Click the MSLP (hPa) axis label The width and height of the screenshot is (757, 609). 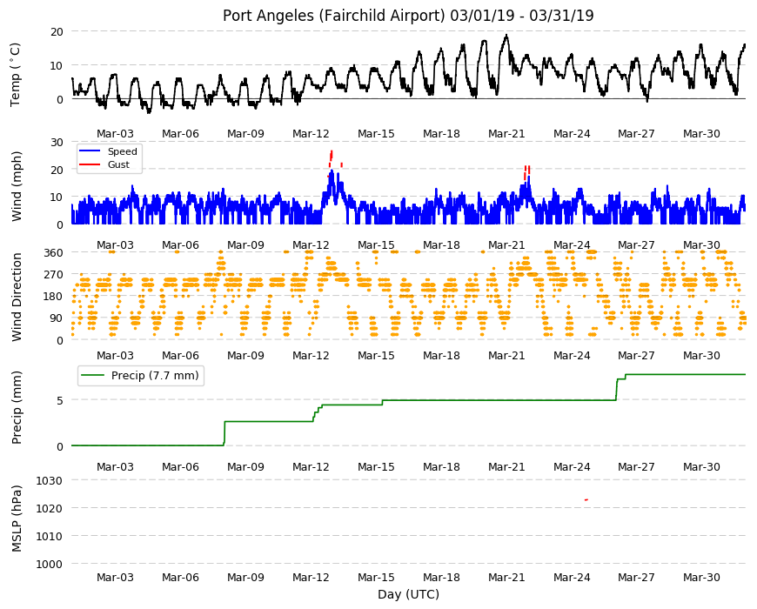(x=17, y=519)
